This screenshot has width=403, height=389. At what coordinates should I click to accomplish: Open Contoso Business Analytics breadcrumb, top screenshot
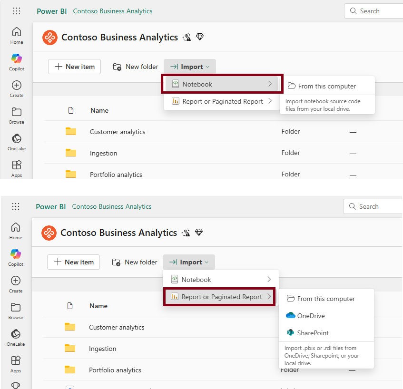pyautogui.click(x=113, y=11)
